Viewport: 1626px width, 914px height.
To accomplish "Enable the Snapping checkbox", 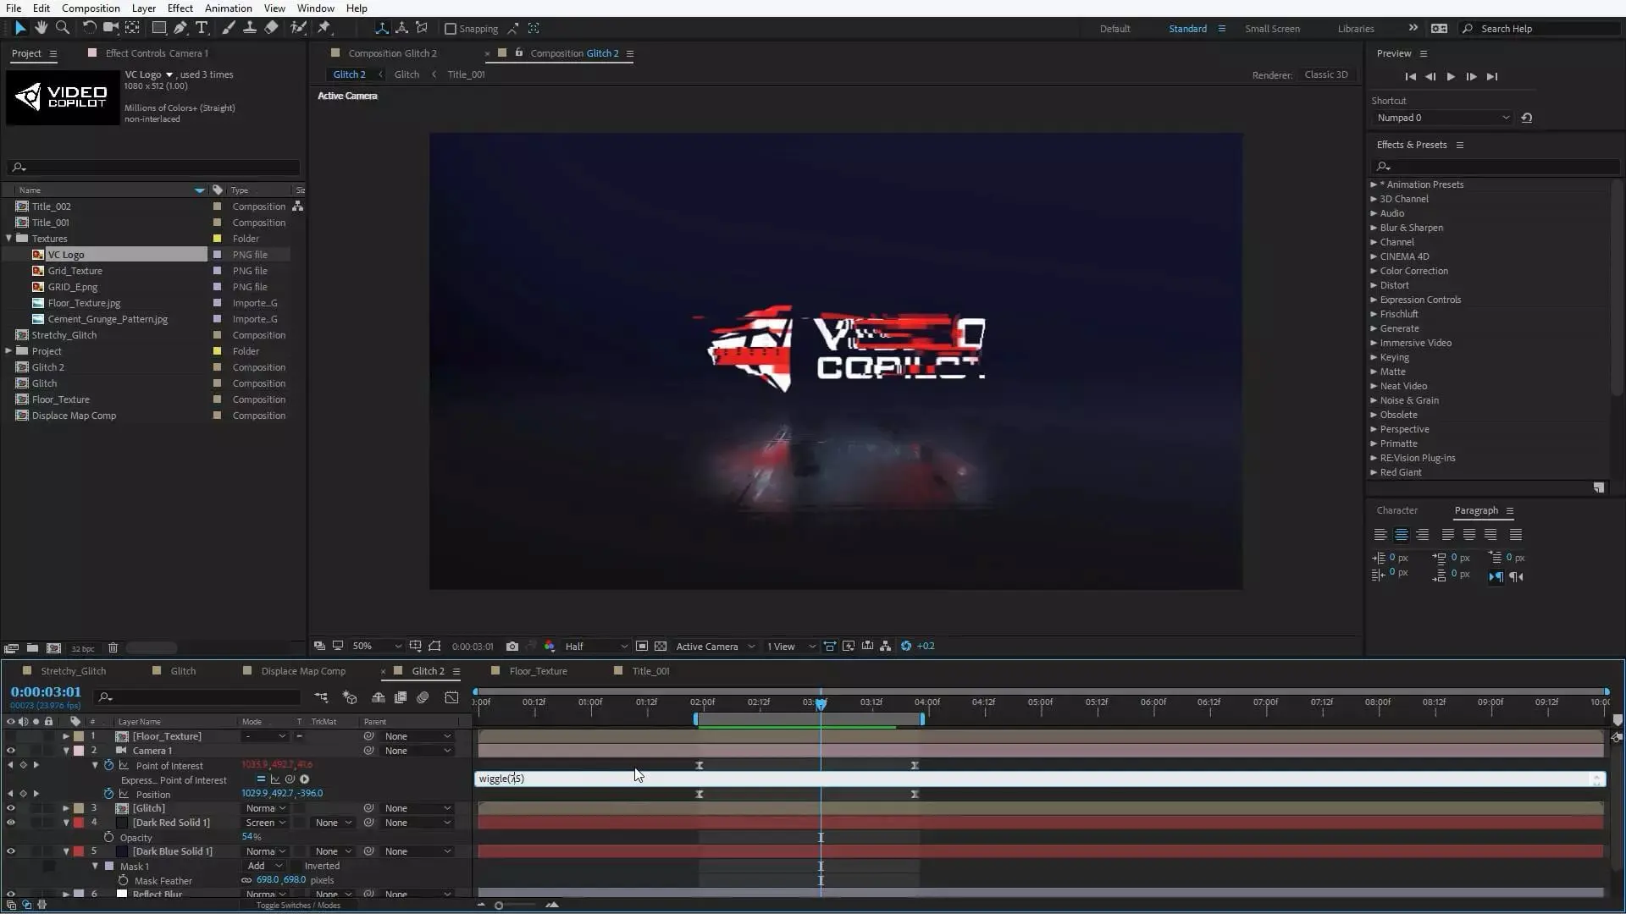I will point(451,29).
